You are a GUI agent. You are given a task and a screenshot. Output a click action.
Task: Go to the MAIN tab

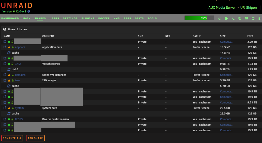pos(26,18)
